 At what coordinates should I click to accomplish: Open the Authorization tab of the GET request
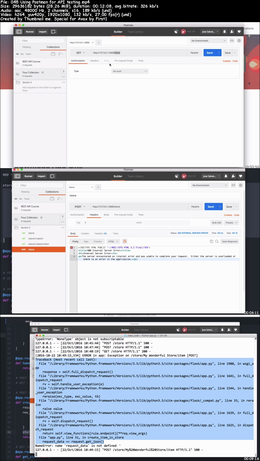pos(78,61)
